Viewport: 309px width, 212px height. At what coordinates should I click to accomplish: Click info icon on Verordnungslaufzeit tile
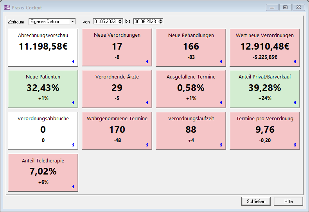click(x=221, y=145)
